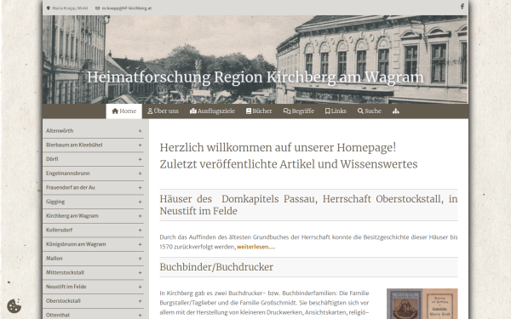Go to Ausflugsziele menu item
Viewport: 511px width, 319px height.
[212, 111]
